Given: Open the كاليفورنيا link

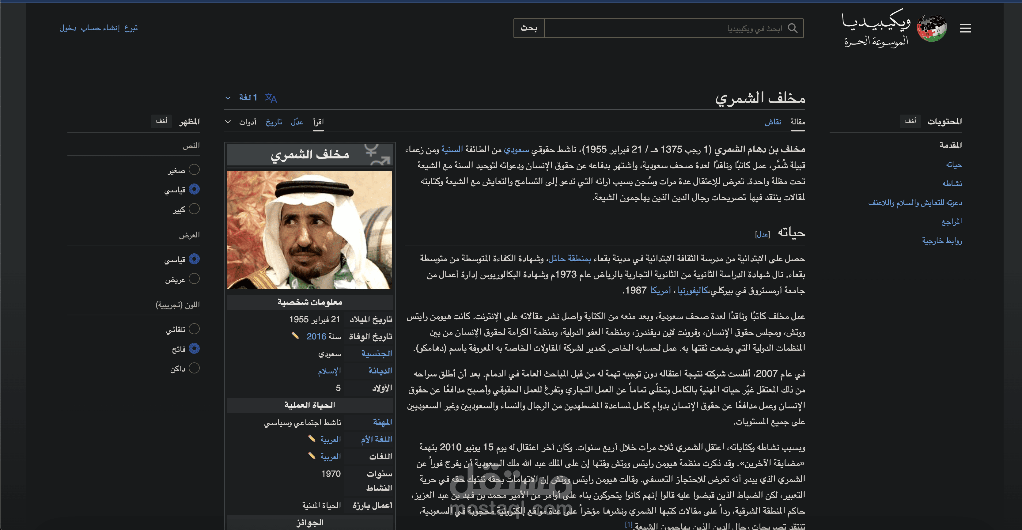Looking at the screenshot, I should click(x=692, y=290).
